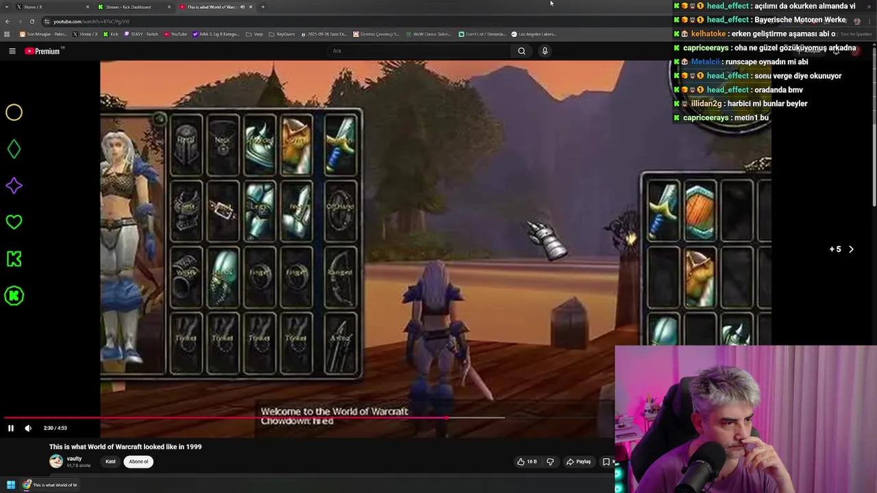Join the channel via Katıl button

coord(110,462)
